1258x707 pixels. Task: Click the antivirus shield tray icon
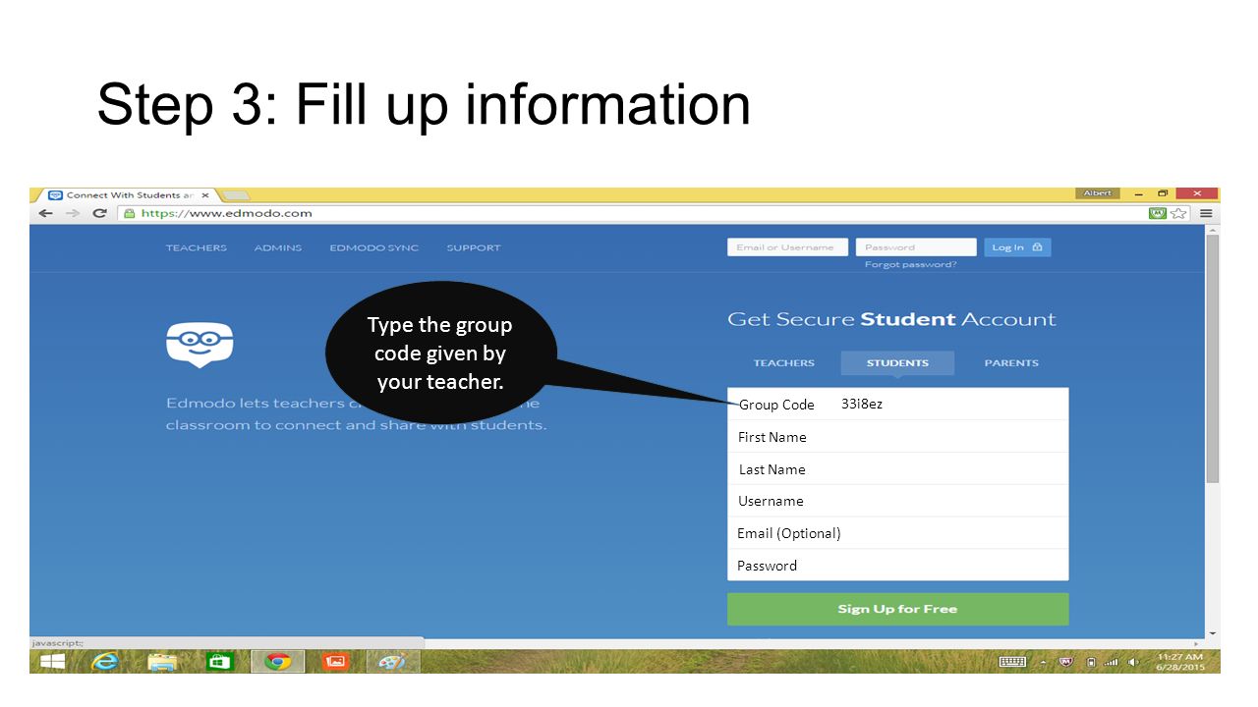click(x=1065, y=662)
